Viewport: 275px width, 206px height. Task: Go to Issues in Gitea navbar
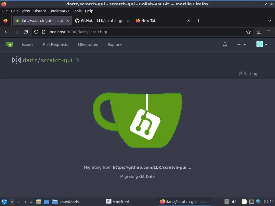point(28,45)
